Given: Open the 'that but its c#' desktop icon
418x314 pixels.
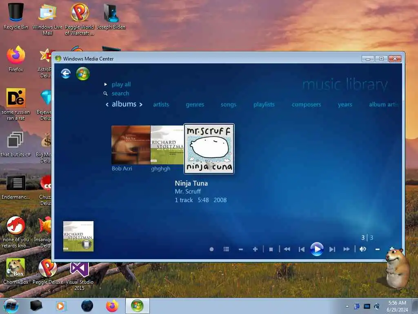Looking at the screenshot, I should (16, 144).
